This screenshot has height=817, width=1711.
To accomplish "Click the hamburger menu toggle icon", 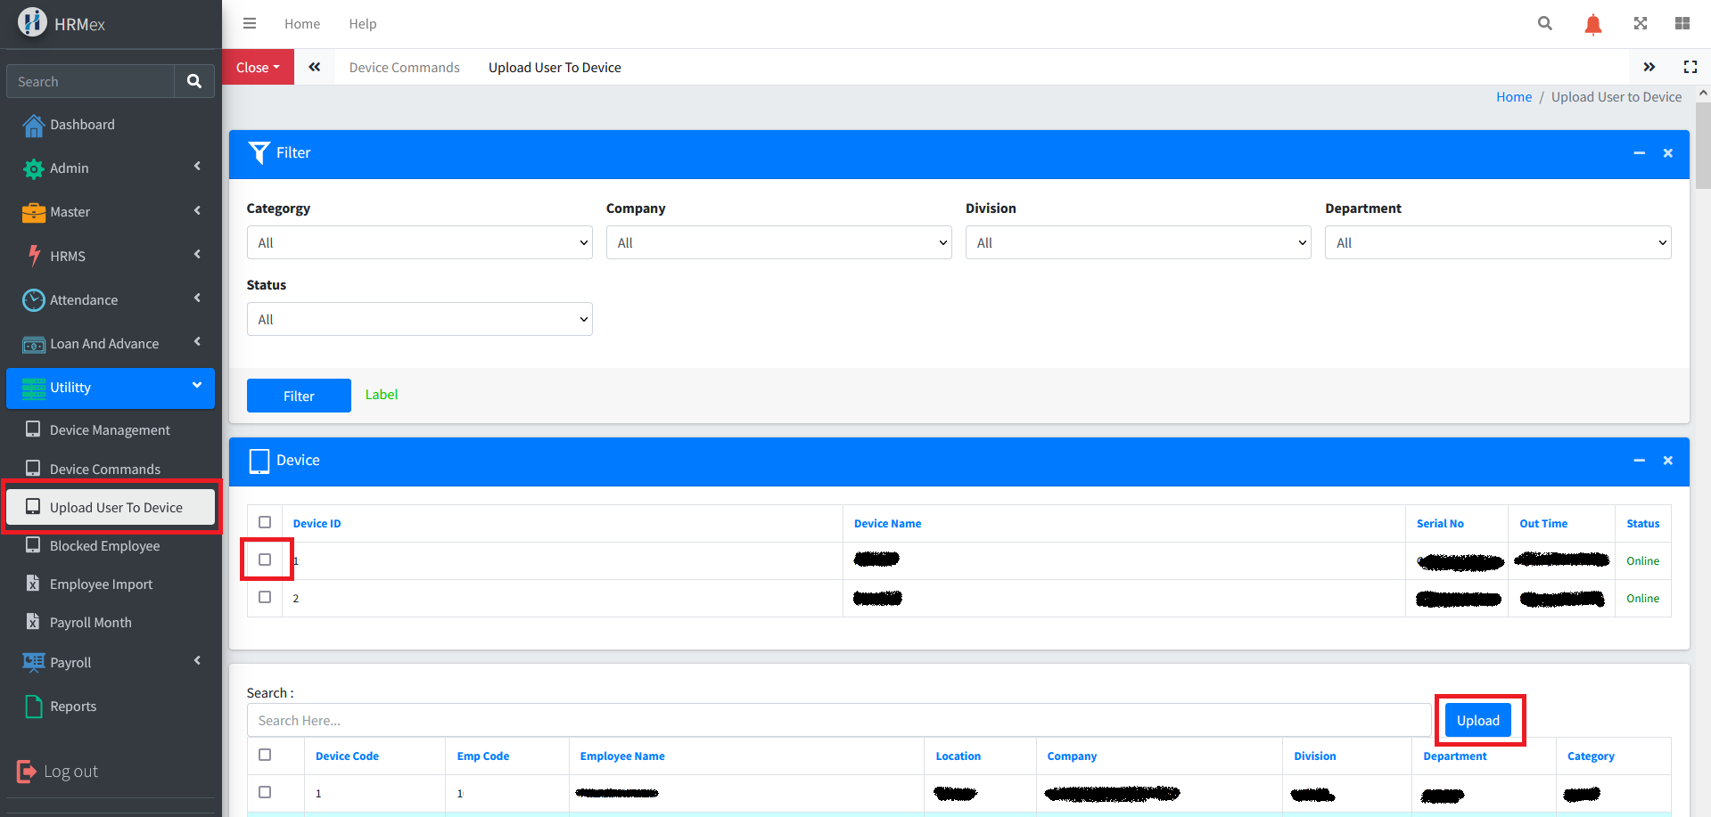I will coord(250,24).
